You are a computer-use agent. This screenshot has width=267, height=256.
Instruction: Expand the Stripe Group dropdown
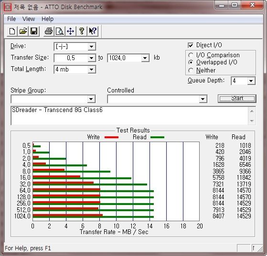coord(91,99)
